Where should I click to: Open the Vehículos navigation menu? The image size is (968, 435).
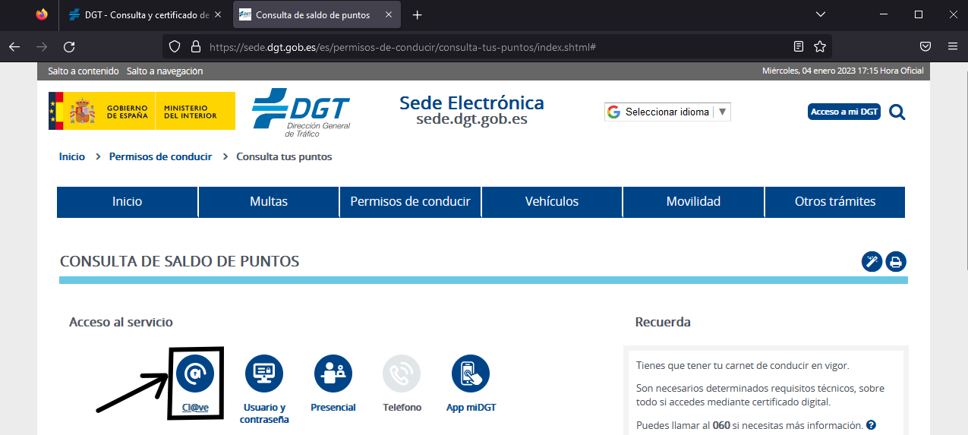tap(552, 202)
